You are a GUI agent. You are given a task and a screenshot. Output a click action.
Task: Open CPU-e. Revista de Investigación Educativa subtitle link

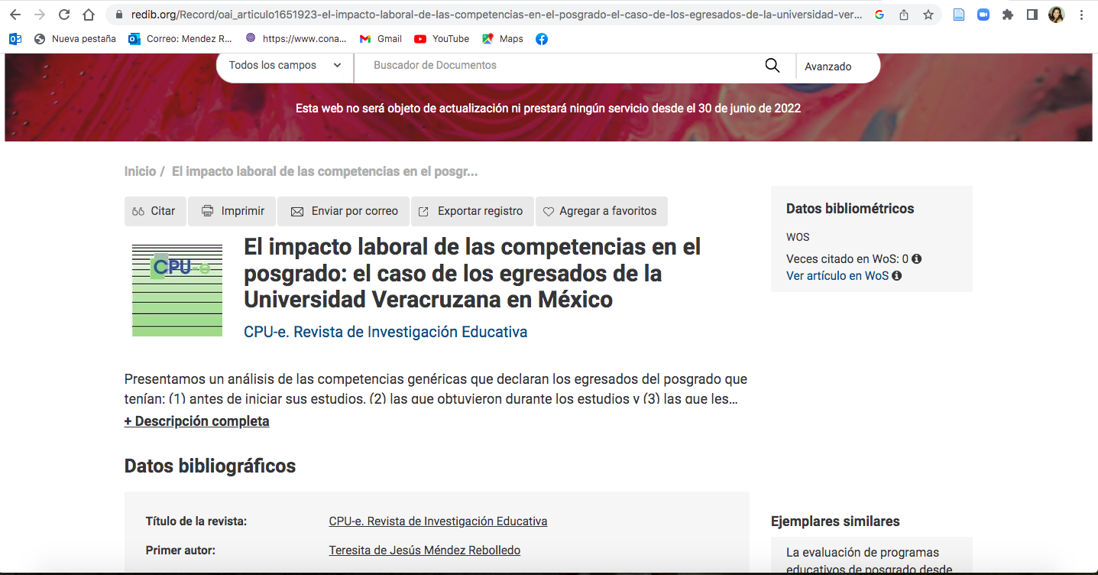coord(385,333)
